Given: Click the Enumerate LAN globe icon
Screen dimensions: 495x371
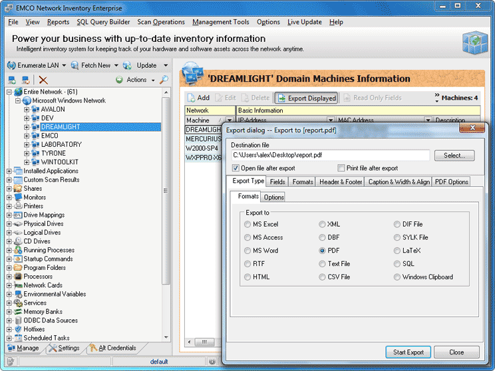Looking at the screenshot, I should [11, 65].
